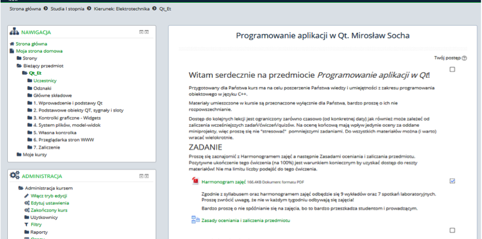The width and height of the screenshot is (482, 239).
Task: Toggle completion checkbox below Zasady oceniania
Action: [x=452, y=231]
